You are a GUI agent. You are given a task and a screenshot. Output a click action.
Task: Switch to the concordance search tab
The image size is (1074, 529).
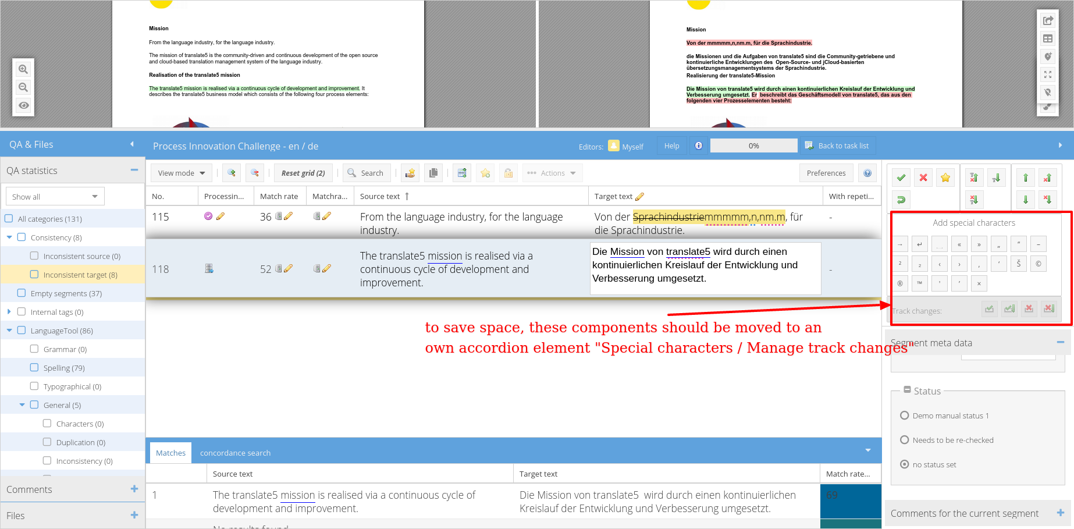point(235,453)
